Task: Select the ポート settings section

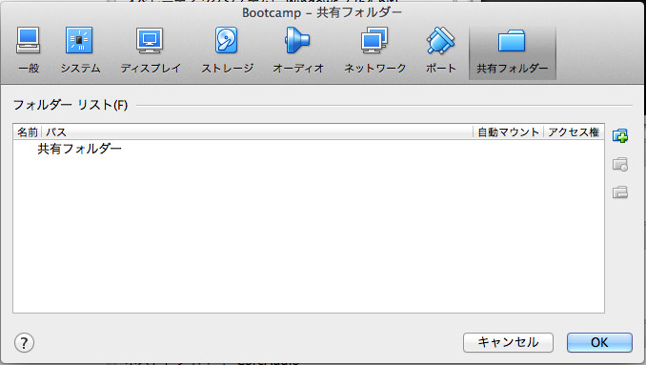Action: 440,51
